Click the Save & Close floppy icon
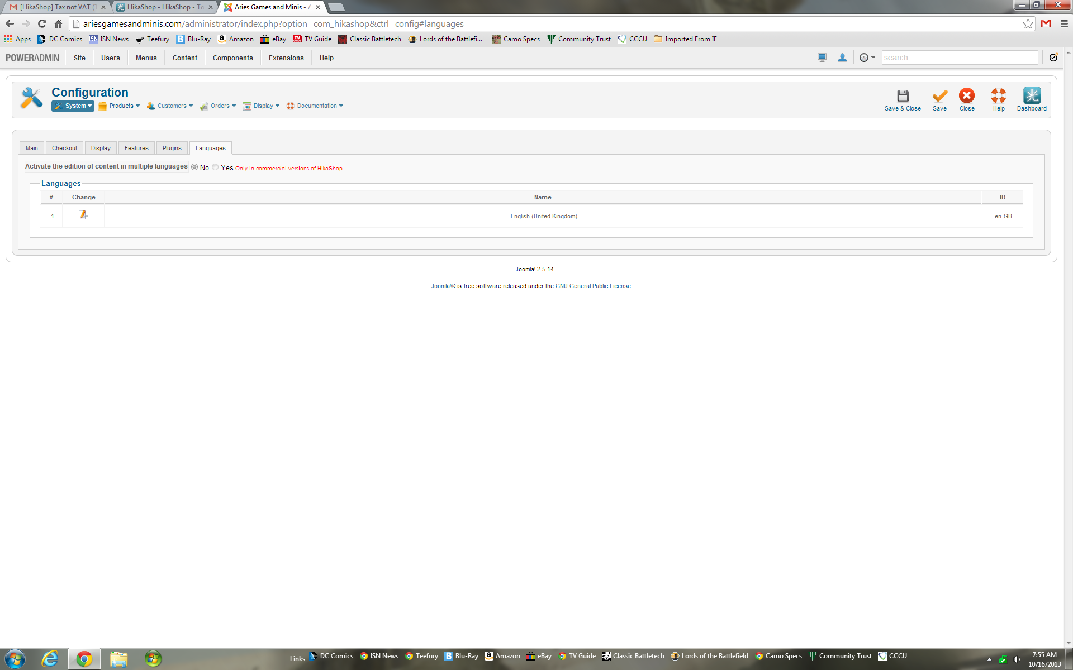This screenshot has height=670, width=1073. point(903,96)
